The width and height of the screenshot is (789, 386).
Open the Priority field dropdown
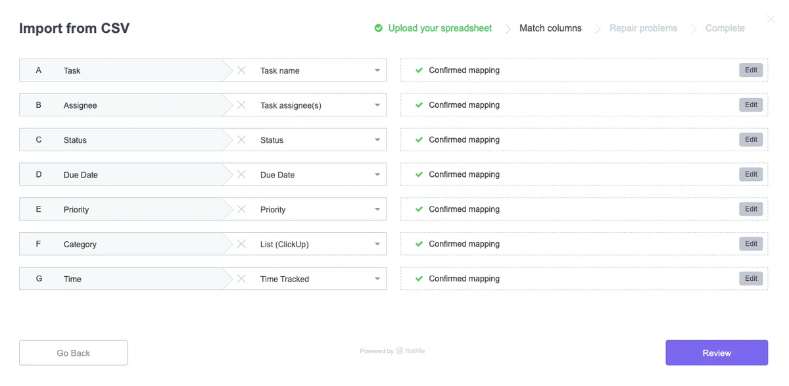pyautogui.click(x=377, y=209)
